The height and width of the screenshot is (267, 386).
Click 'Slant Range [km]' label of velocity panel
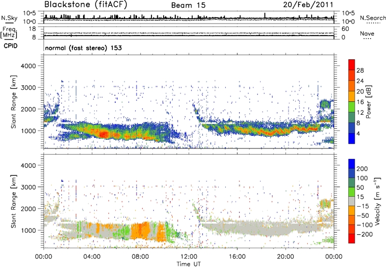coord(14,201)
